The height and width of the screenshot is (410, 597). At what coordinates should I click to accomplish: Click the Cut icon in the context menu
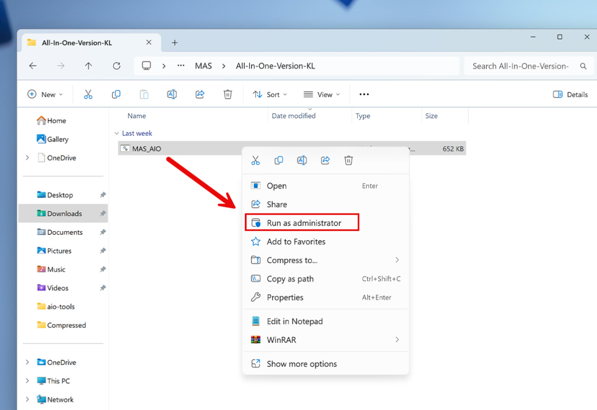[x=255, y=160]
